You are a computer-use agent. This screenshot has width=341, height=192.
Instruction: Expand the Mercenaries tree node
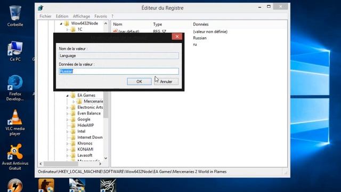(74, 101)
